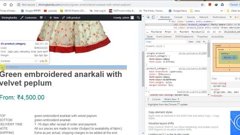This screenshot has width=240, height=135.
Task: Switch to the Console tab in DevTools
Action: click(178, 17)
